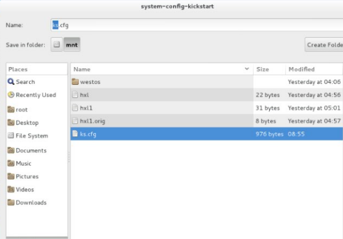Image resolution: width=343 pixels, height=239 pixels.
Task: Click the 22 bytes size cell
Action: pos(268,95)
